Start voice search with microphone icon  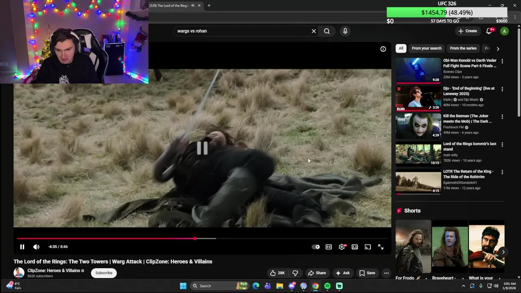[x=345, y=31]
